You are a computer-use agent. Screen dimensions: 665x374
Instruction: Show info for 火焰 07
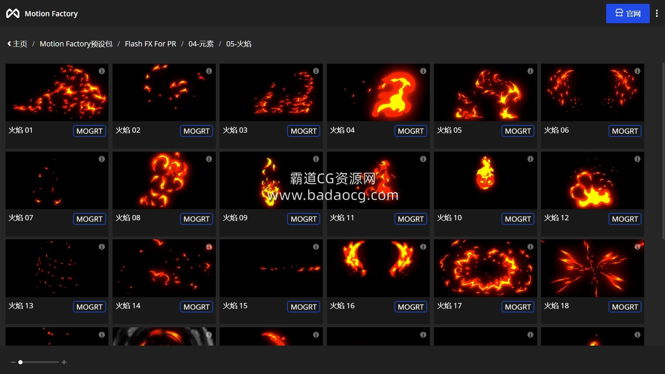click(102, 159)
